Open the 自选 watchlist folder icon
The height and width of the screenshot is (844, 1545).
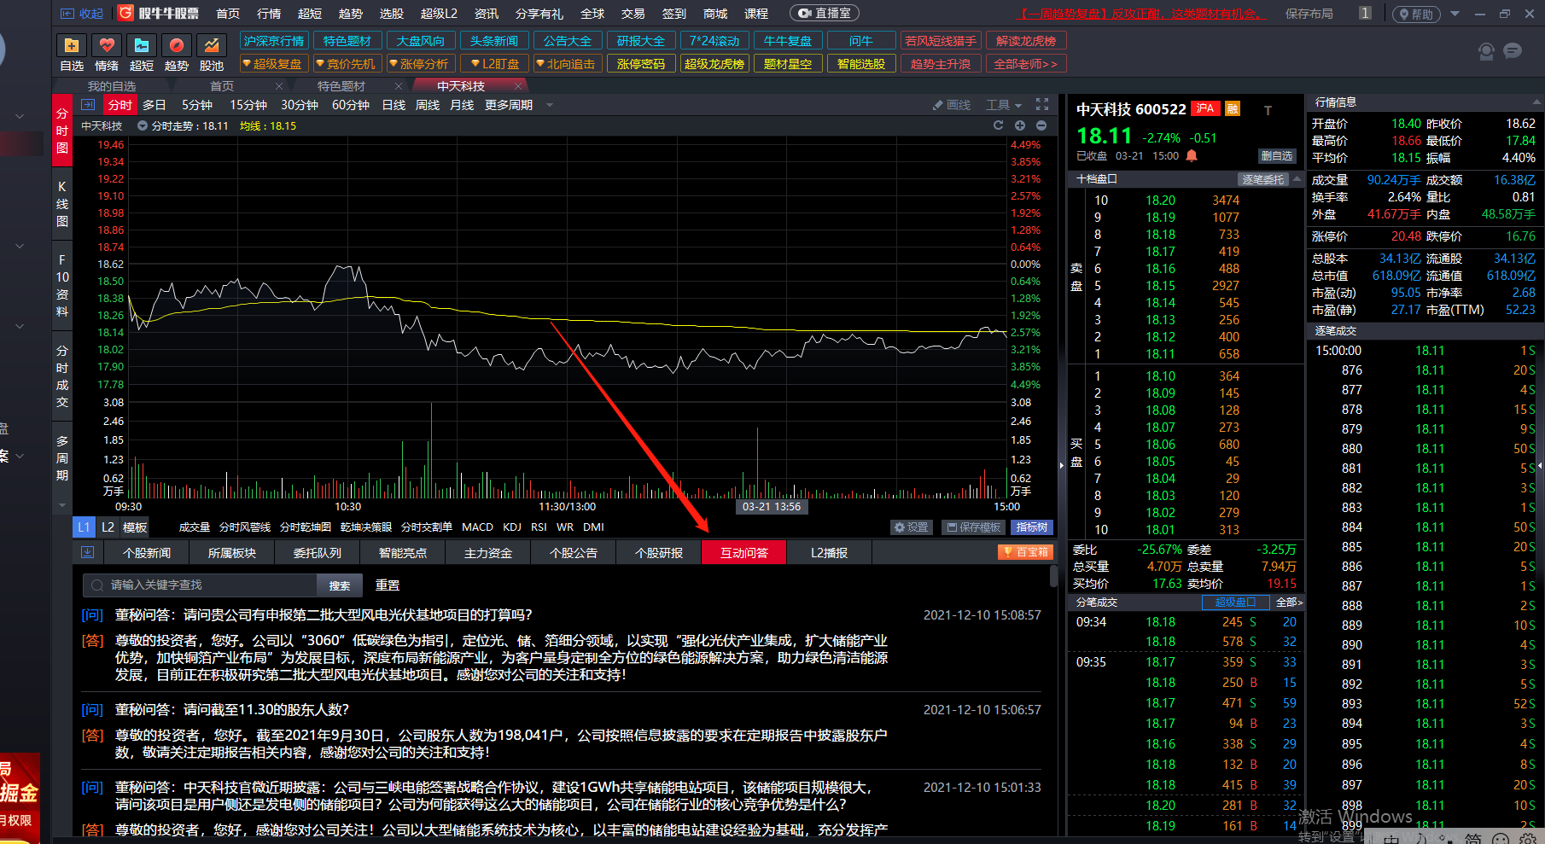(x=72, y=45)
